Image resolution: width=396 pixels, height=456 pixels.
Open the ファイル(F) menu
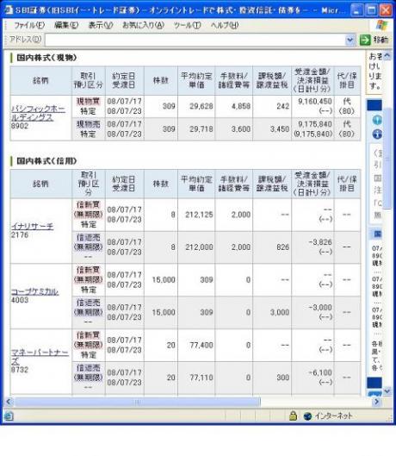point(29,25)
